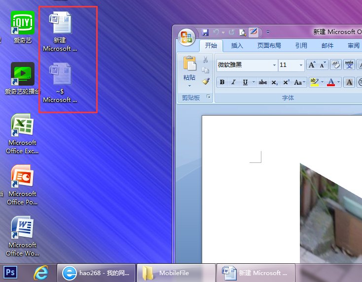The width and height of the screenshot is (362, 282).
Task: Select the Microsoft Office PowerPoint shortcut
Action: pyautogui.click(x=22, y=185)
